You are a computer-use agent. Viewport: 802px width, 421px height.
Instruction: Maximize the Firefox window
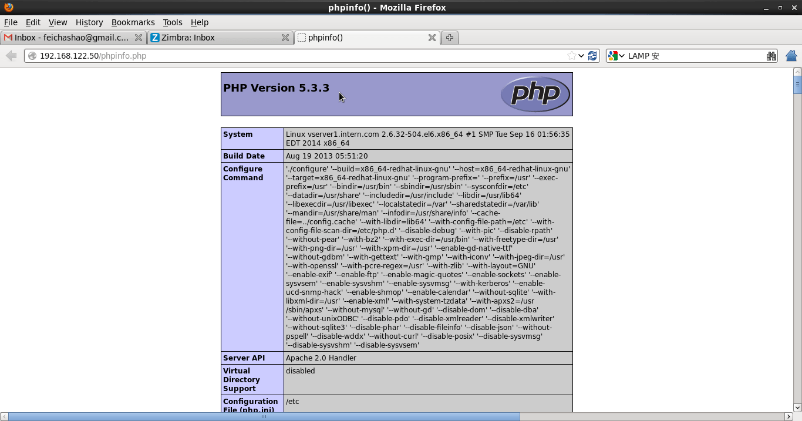(780, 8)
